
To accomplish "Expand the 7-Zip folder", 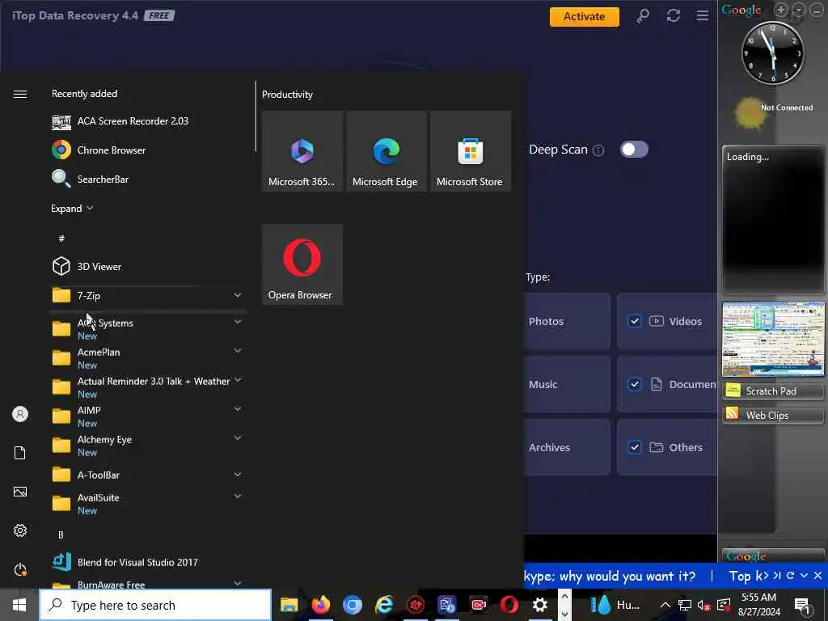I will (x=238, y=295).
